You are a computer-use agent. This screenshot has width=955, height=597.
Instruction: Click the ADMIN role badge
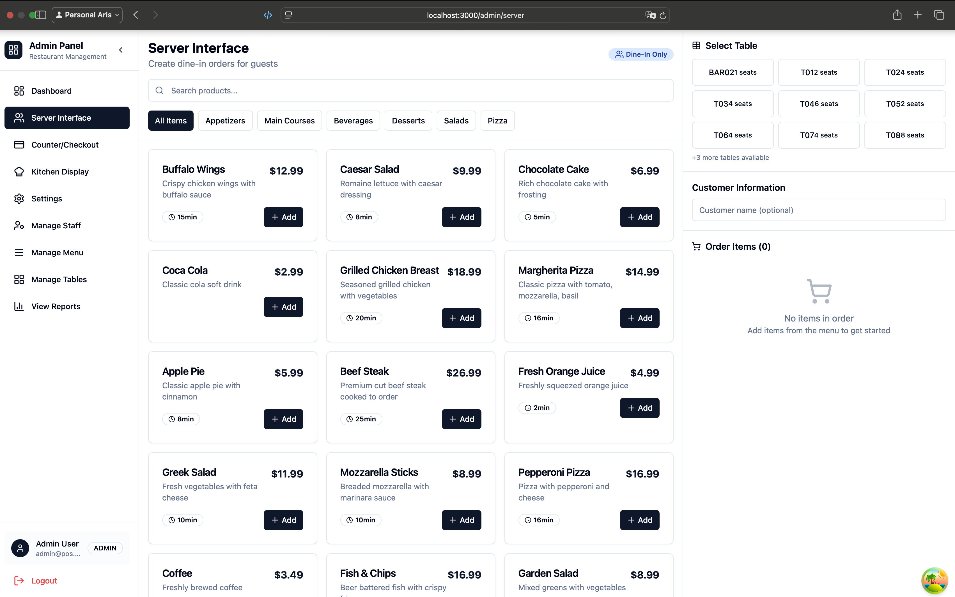[105, 548]
